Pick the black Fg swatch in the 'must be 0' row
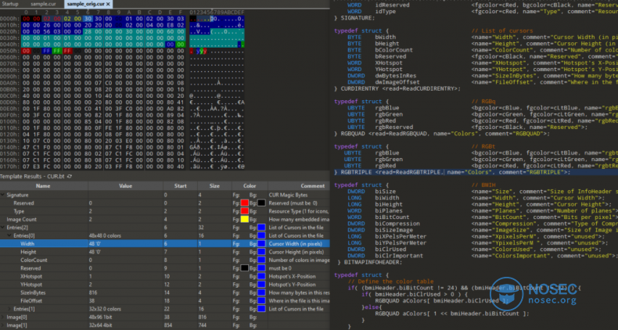Image resolution: width=618 pixels, height=330 pixels. (x=244, y=268)
